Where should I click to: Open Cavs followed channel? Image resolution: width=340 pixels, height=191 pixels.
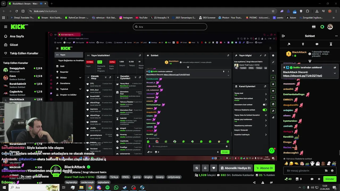pos(23,77)
